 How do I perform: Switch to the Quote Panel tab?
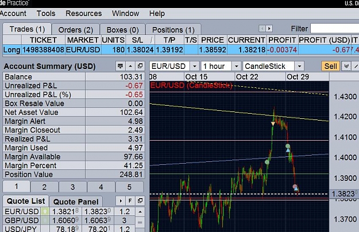click(x=76, y=202)
